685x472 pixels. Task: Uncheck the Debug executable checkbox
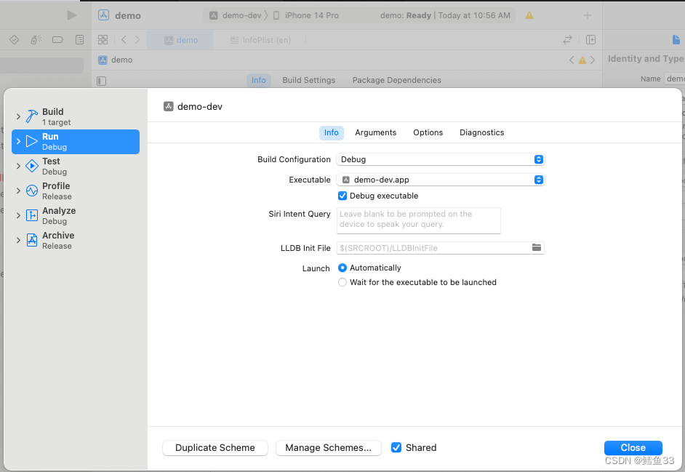[x=342, y=196]
